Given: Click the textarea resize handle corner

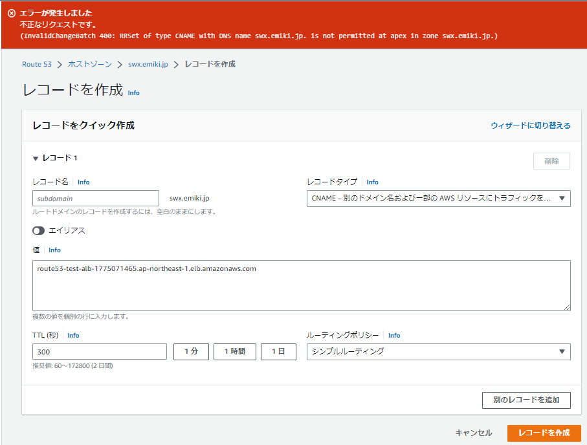Looking at the screenshot, I should (x=567, y=307).
